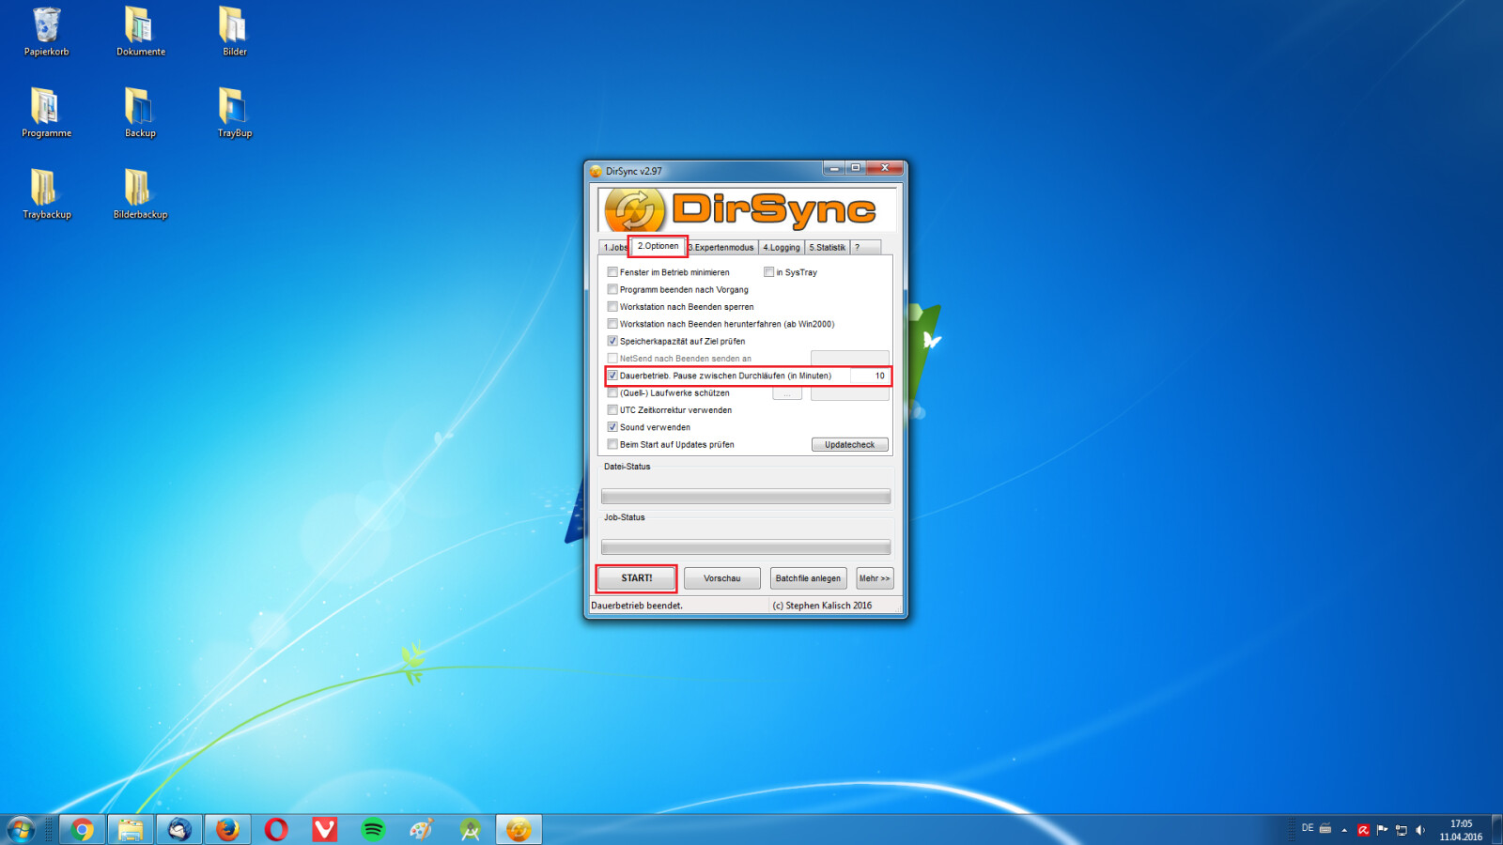
Task: Disable the Sound verwenden option
Action: click(612, 427)
